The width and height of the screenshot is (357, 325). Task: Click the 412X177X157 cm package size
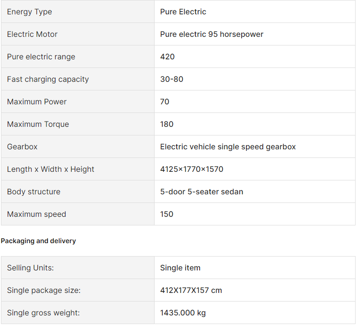coord(191,291)
